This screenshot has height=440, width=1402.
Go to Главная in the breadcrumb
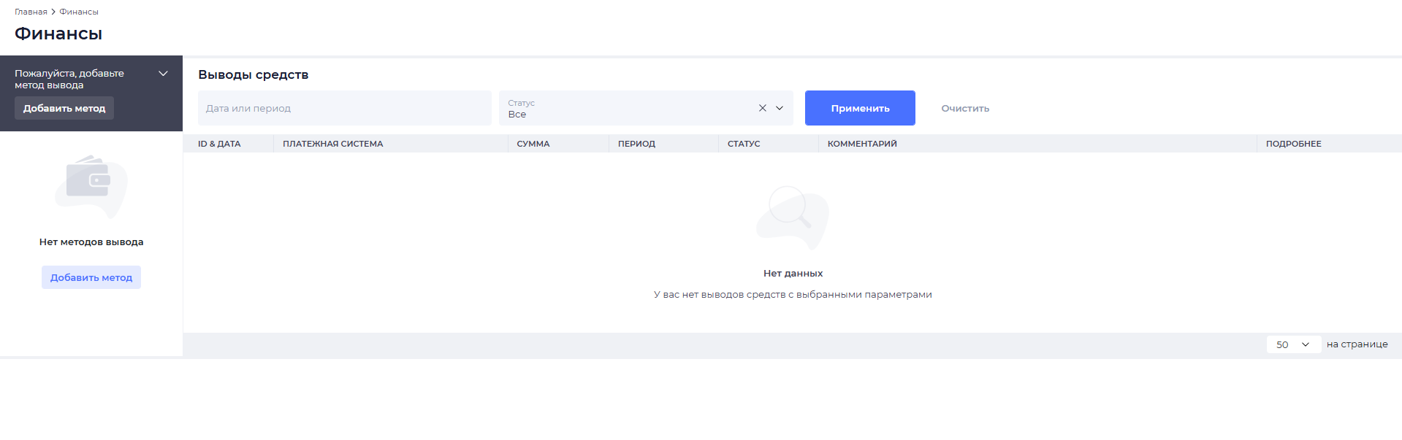point(31,12)
